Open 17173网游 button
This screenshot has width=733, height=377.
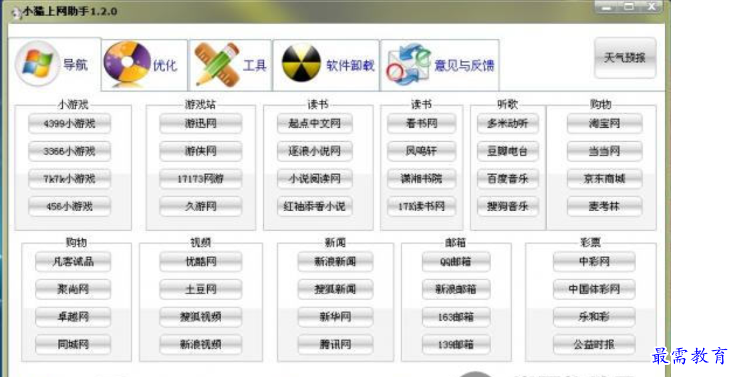pos(200,178)
